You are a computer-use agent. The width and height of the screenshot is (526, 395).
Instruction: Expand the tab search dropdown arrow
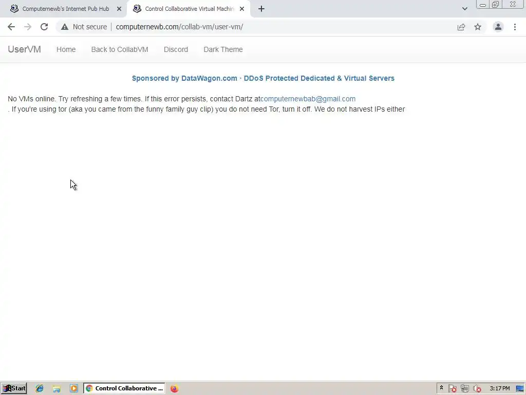pyautogui.click(x=464, y=9)
